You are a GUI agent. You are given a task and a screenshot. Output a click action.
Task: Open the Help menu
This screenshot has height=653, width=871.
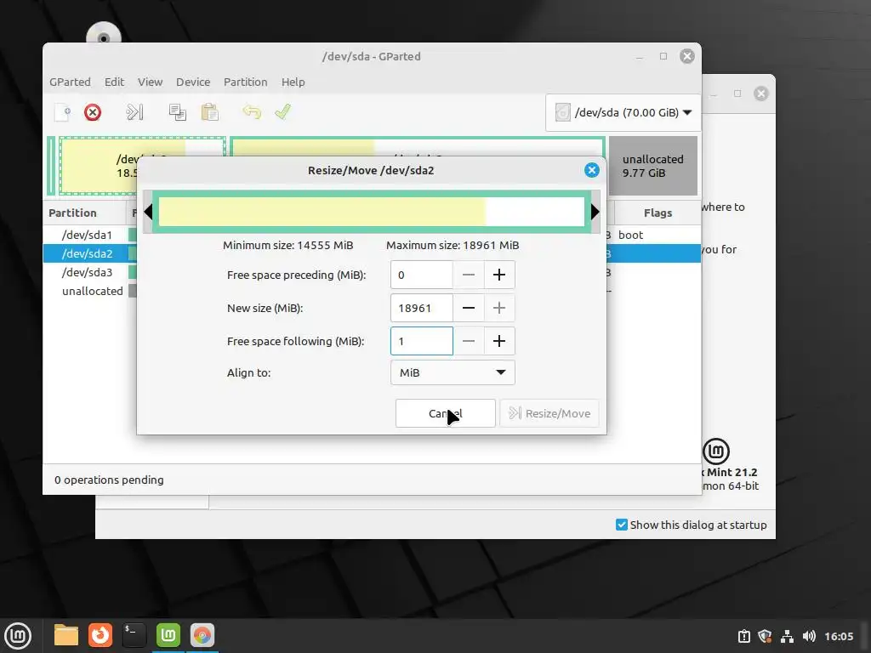[293, 82]
